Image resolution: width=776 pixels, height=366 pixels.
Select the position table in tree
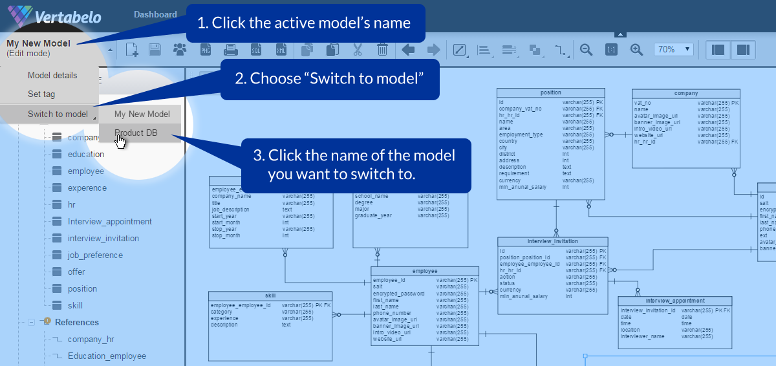tap(82, 288)
